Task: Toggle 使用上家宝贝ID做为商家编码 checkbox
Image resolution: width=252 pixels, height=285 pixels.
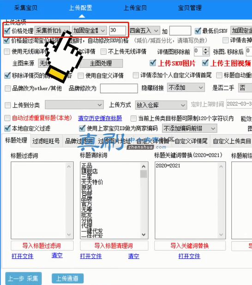Action: click(x=82, y=128)
